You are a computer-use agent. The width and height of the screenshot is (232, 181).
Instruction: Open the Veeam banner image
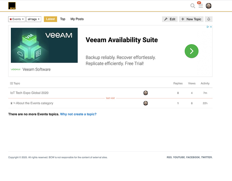click(x=44, y=45)
